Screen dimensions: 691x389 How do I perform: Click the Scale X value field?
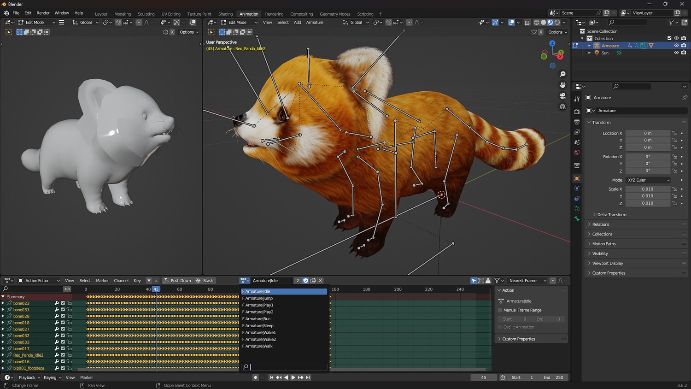tap(647, 189)
